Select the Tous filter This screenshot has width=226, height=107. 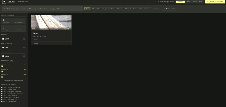click(87, 9)
